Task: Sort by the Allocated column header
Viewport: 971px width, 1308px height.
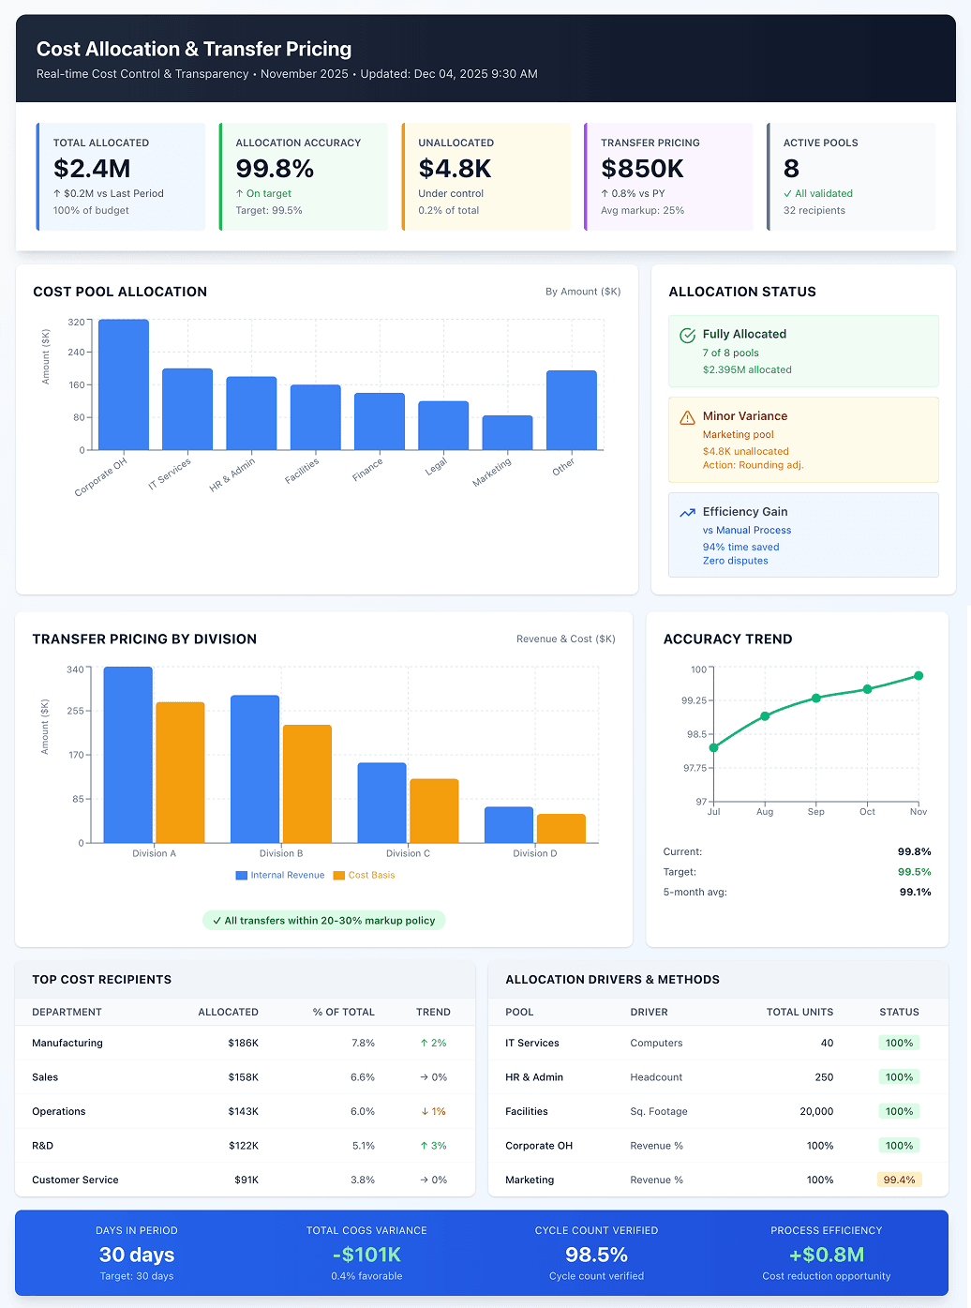Action: [228, 1012]
